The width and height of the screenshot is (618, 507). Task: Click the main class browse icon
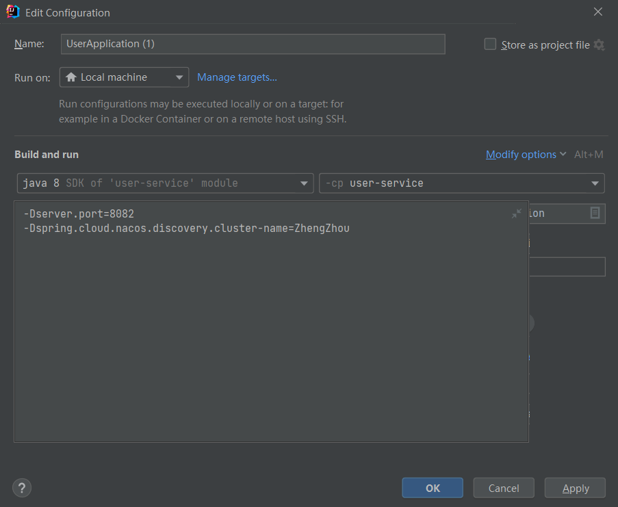pos(595,213)
